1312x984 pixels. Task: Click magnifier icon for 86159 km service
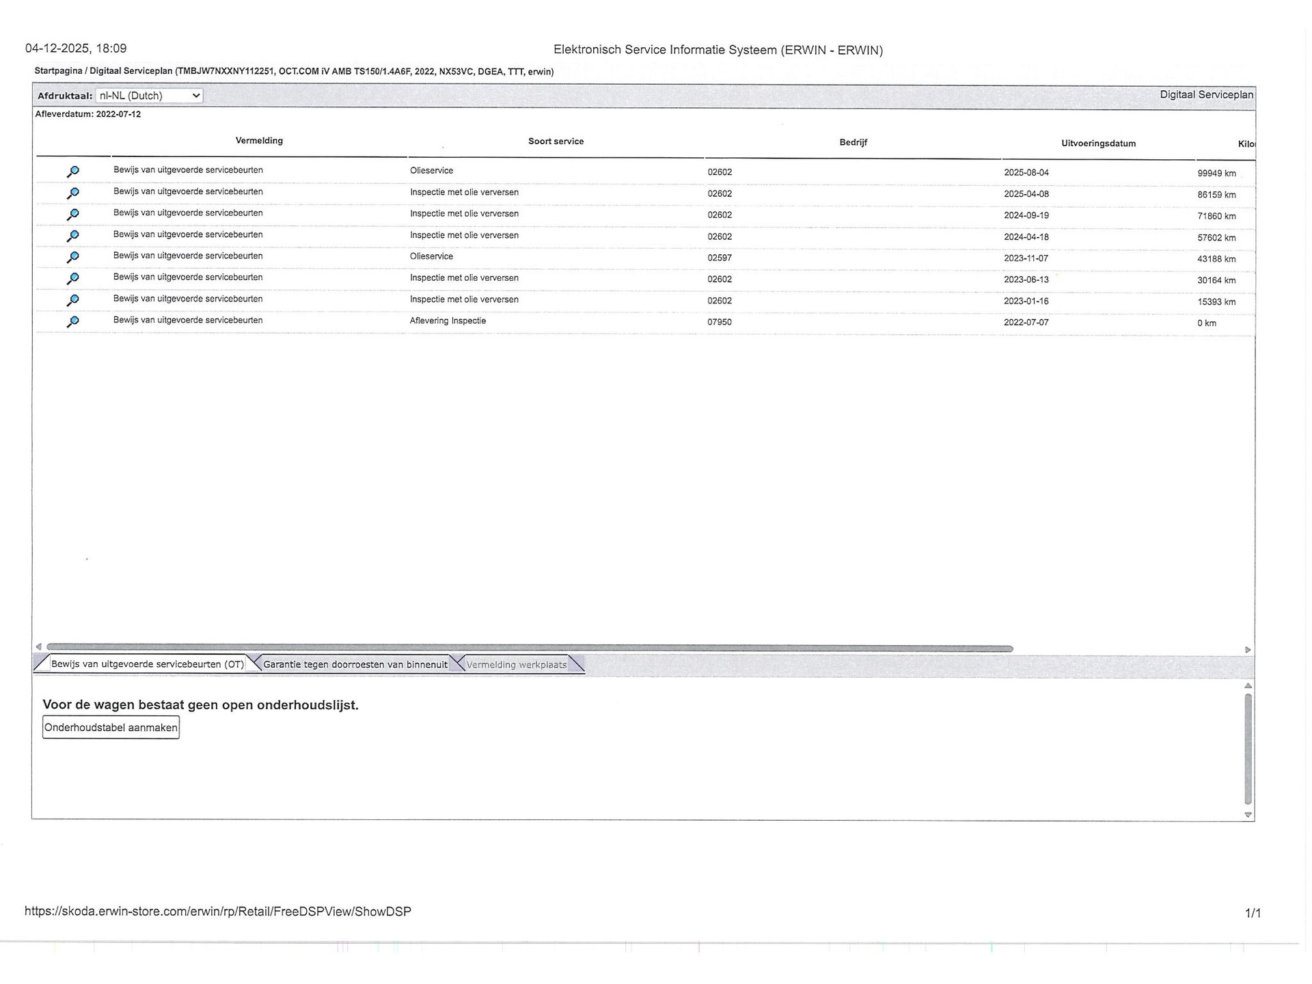click(73, 193)
